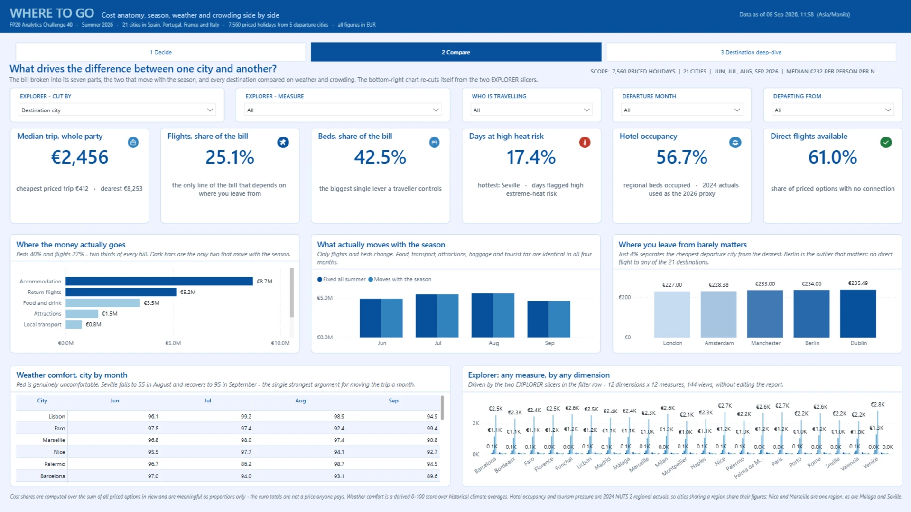Click the 61.0% direct flights value
911x512 pixels.
[833, 157]
